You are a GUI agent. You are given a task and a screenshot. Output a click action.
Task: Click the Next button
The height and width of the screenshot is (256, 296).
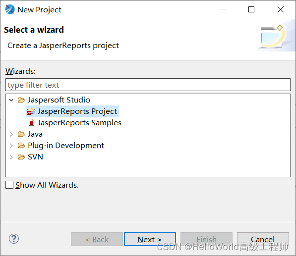pyautogui.click(x=150, y=239)
